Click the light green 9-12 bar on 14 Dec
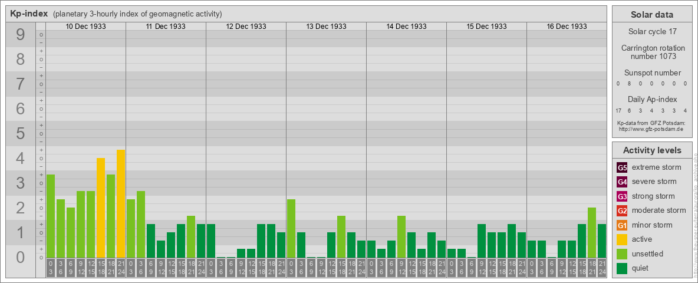 click(x=401, y=237)
